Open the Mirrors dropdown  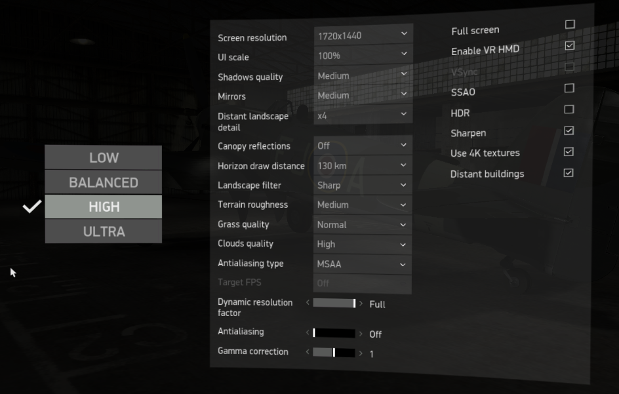pos(363,95)
